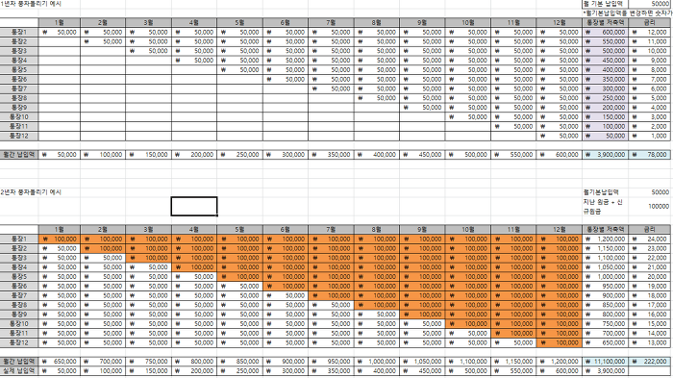Click the 11,000 interest cell
The image size is (673, 378).
click(x=649, y=41)
